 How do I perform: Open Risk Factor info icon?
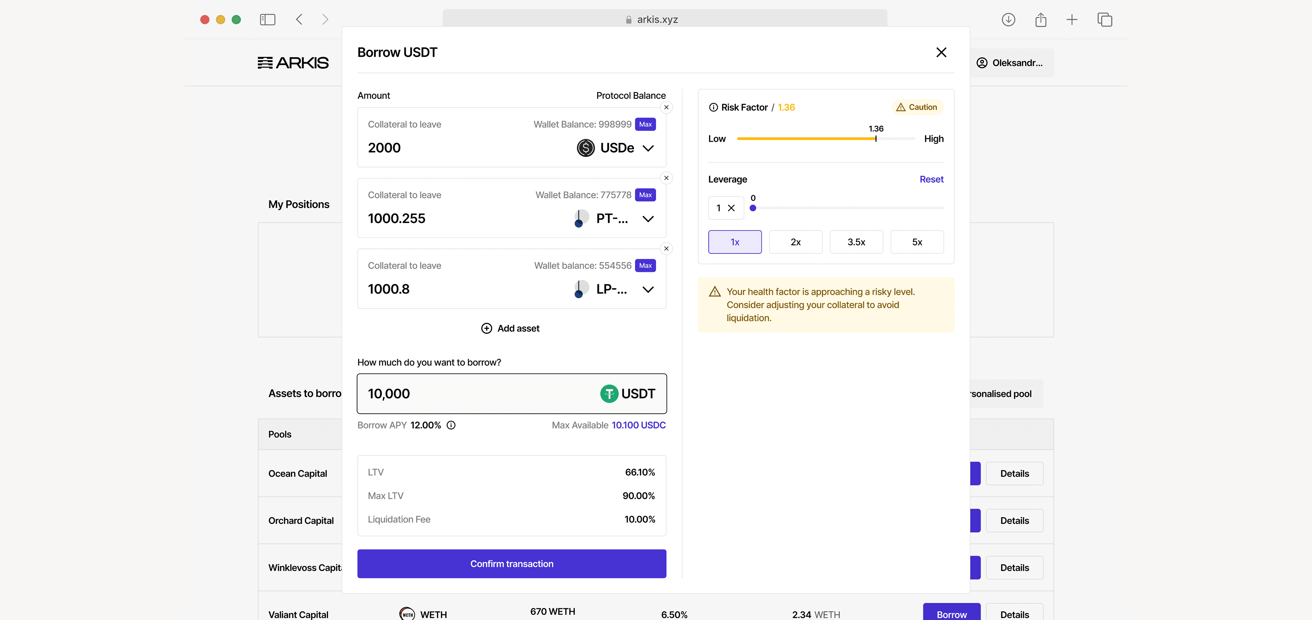point(713,107)
